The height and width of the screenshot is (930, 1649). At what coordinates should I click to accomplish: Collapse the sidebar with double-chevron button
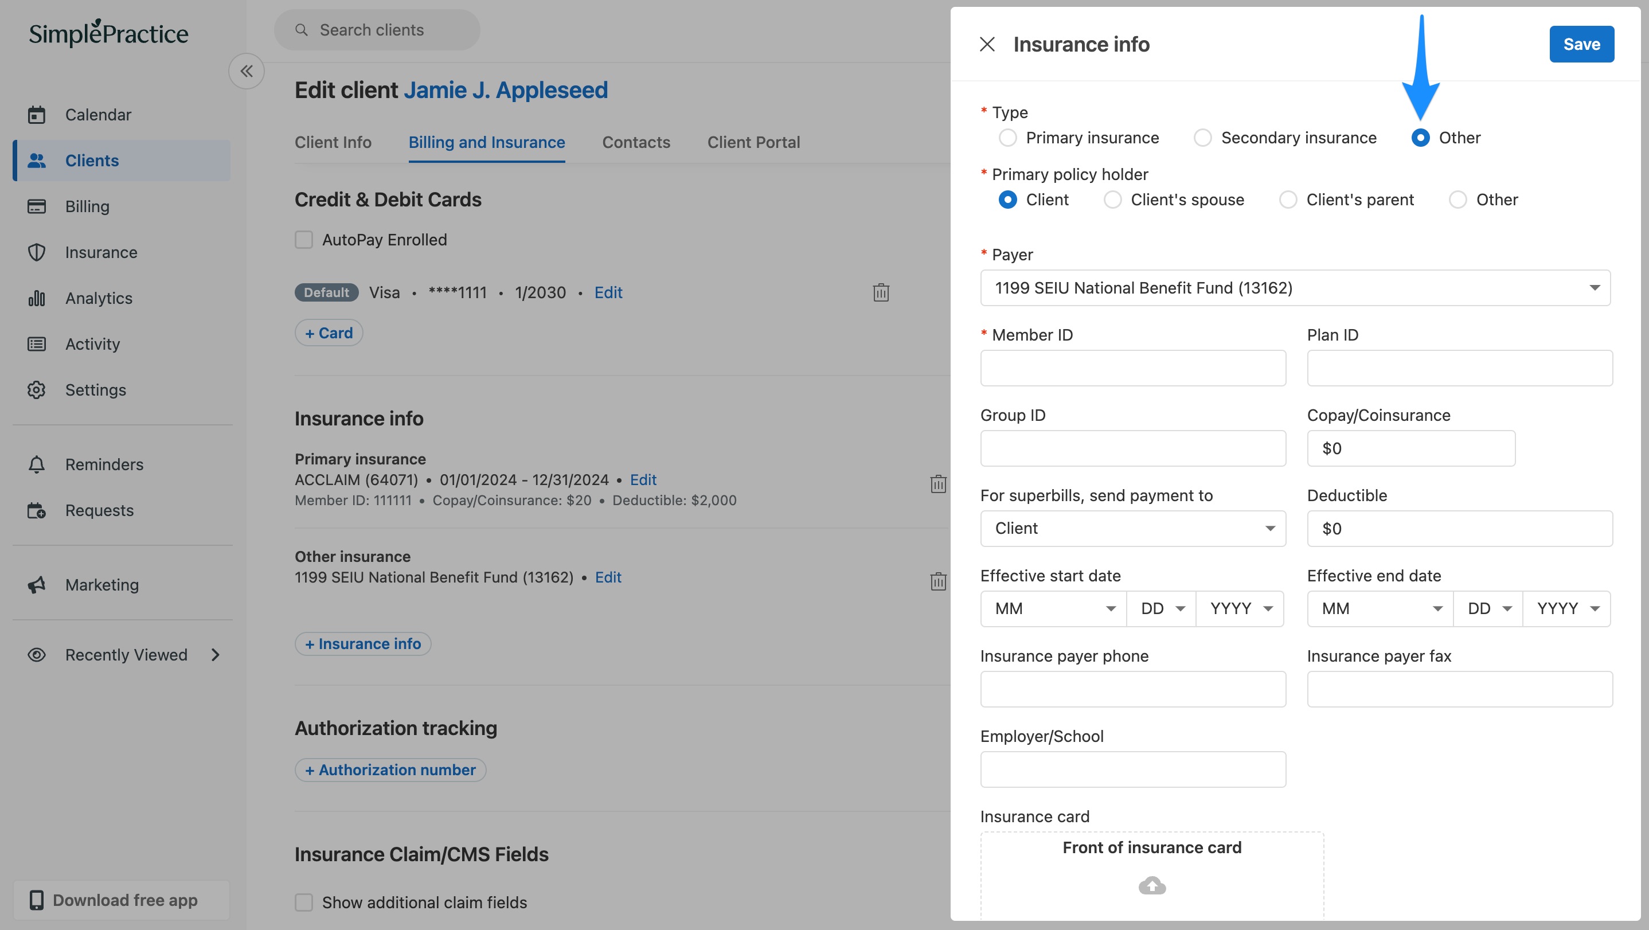pos(247,71)
